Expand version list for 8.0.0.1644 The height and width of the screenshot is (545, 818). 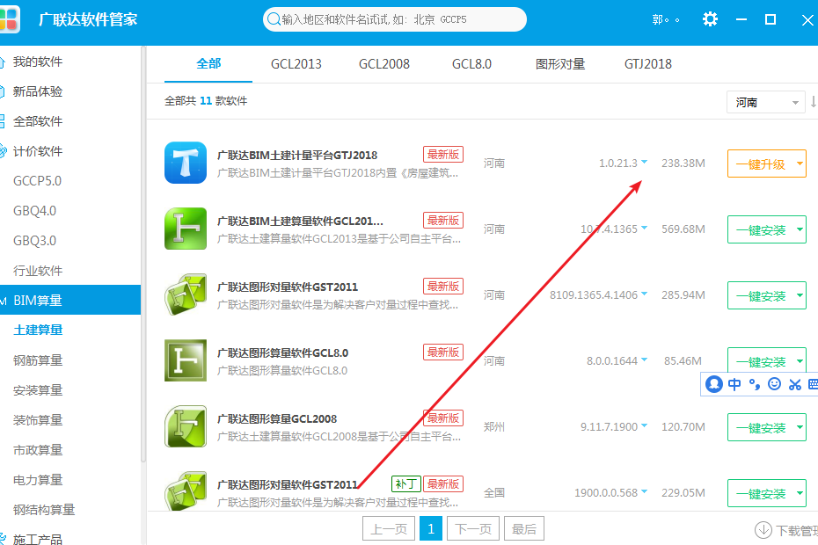pyautogui.click(x=644, y=360)
